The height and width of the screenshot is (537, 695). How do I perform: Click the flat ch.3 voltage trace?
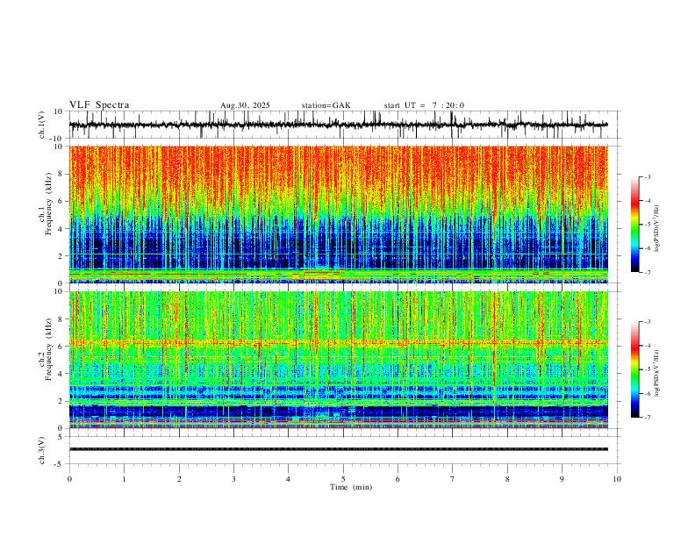pos(339,449)
